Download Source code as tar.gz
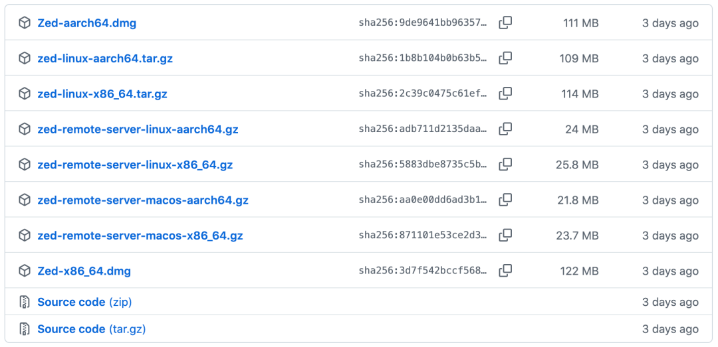 [91, 329]
